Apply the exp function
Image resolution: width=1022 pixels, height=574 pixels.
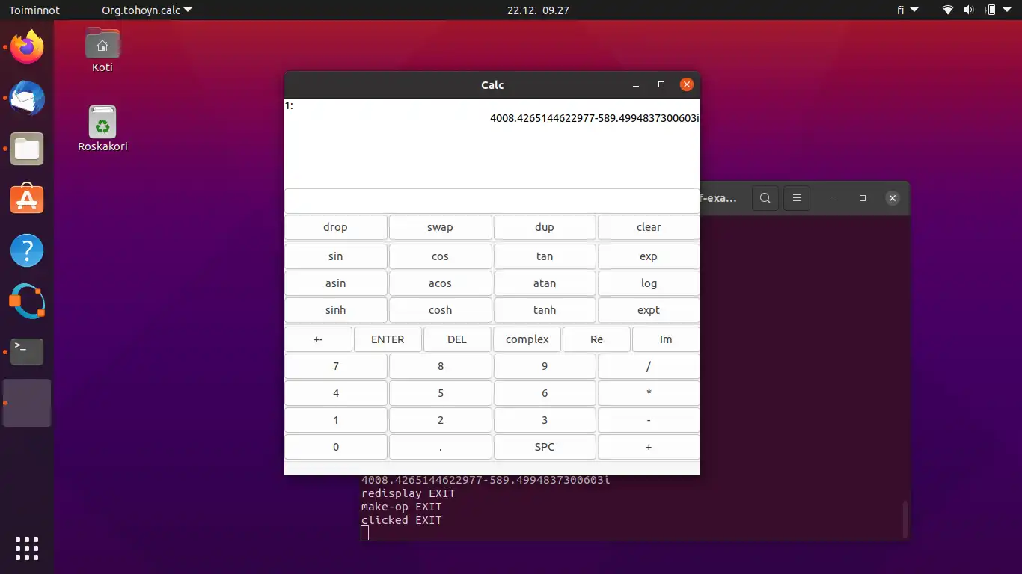[x=649, y=256]
